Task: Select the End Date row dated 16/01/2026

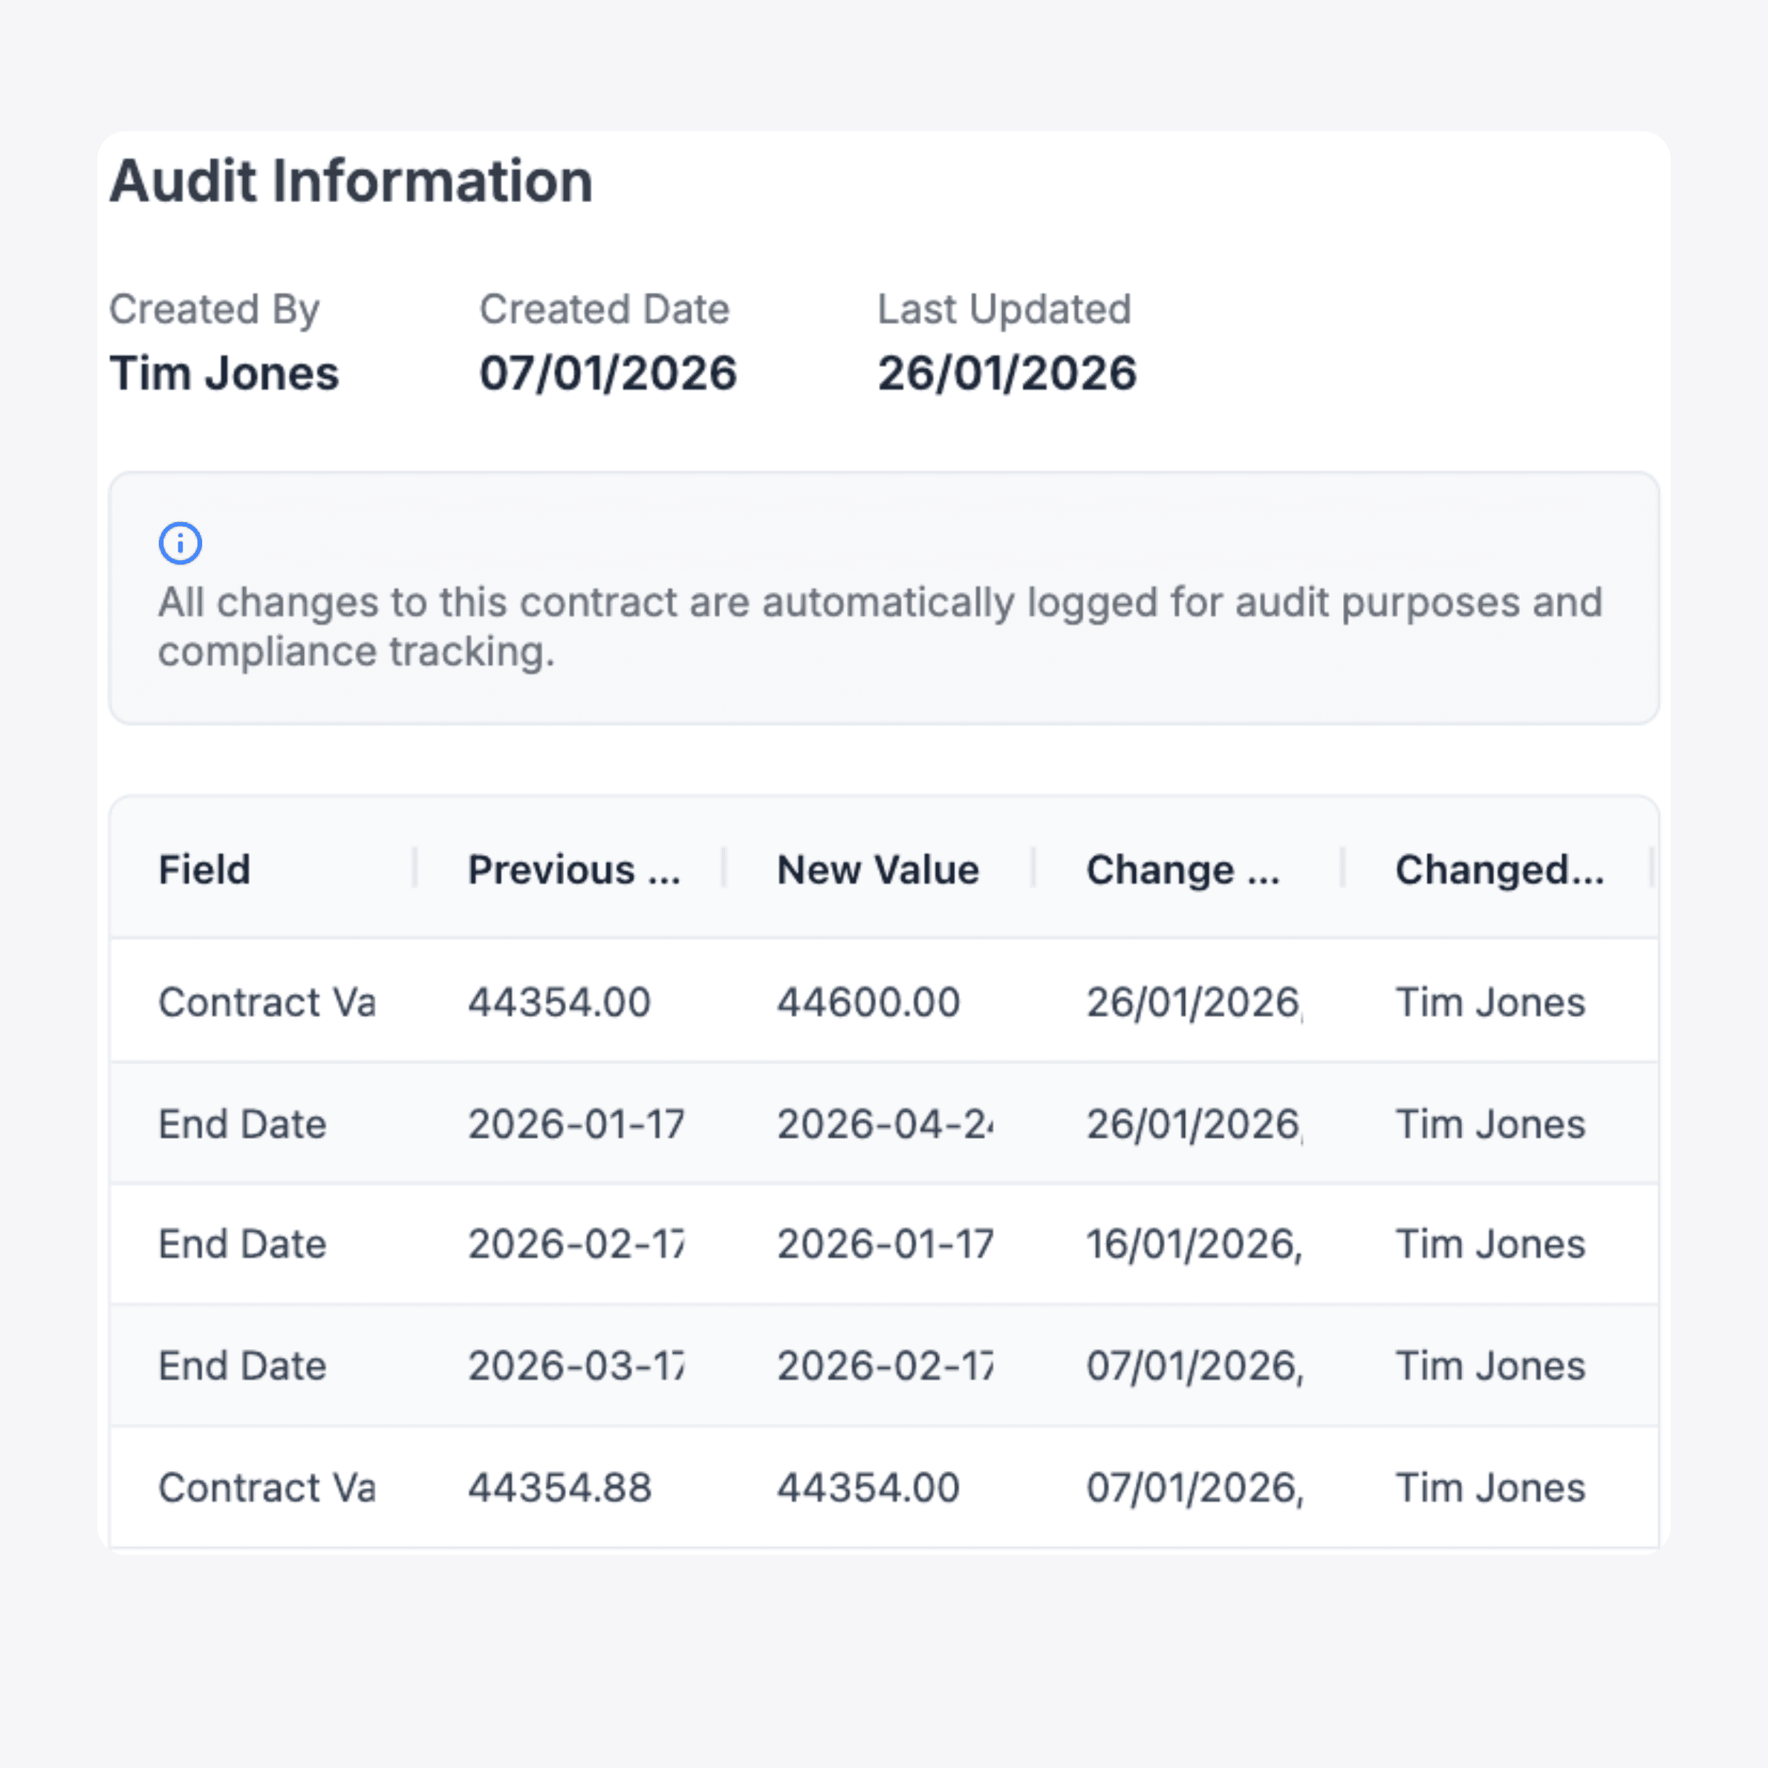Action: click(x=884, y=1244)
